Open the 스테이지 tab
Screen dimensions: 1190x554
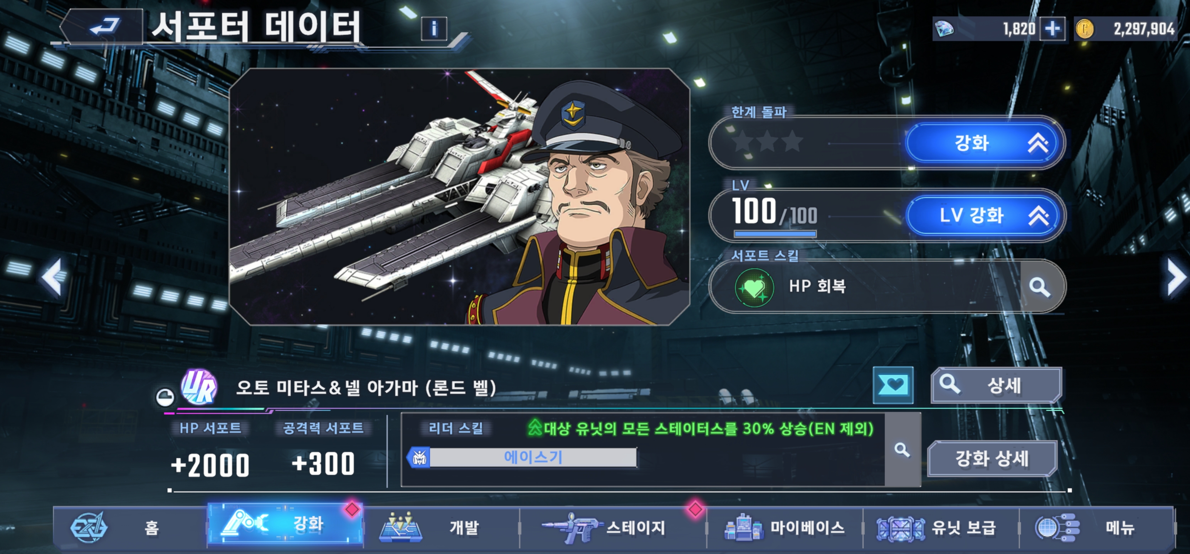click(613, 527)
